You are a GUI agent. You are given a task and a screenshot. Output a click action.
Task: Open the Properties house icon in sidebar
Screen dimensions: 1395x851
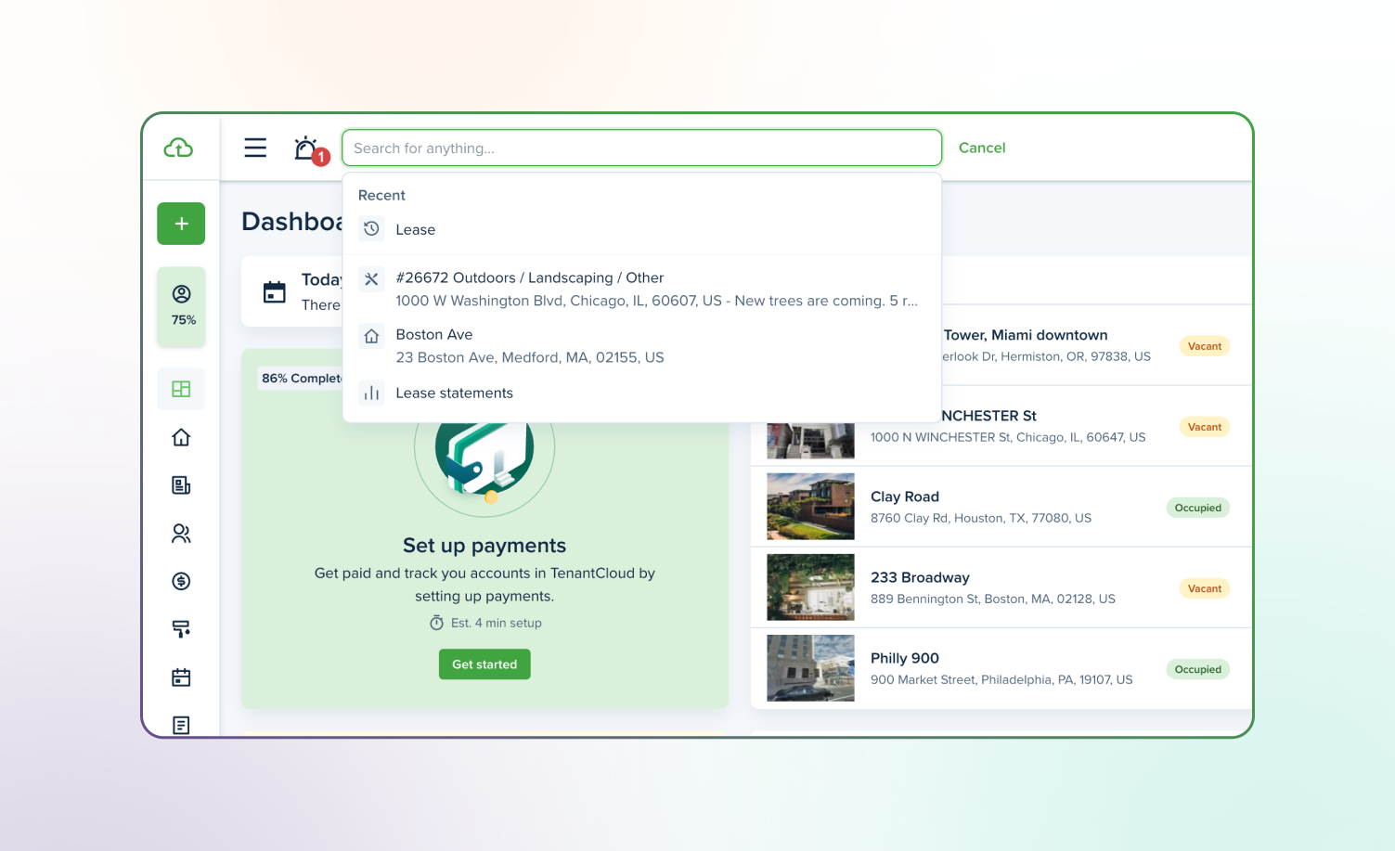tap(181, 437)
